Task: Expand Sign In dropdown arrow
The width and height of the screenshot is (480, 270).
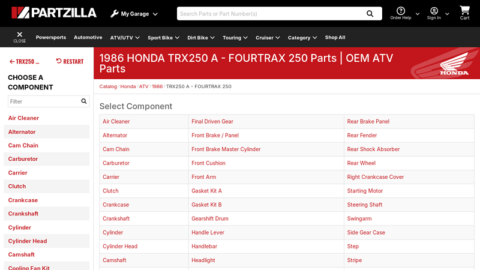Action: tap(447, 14)
